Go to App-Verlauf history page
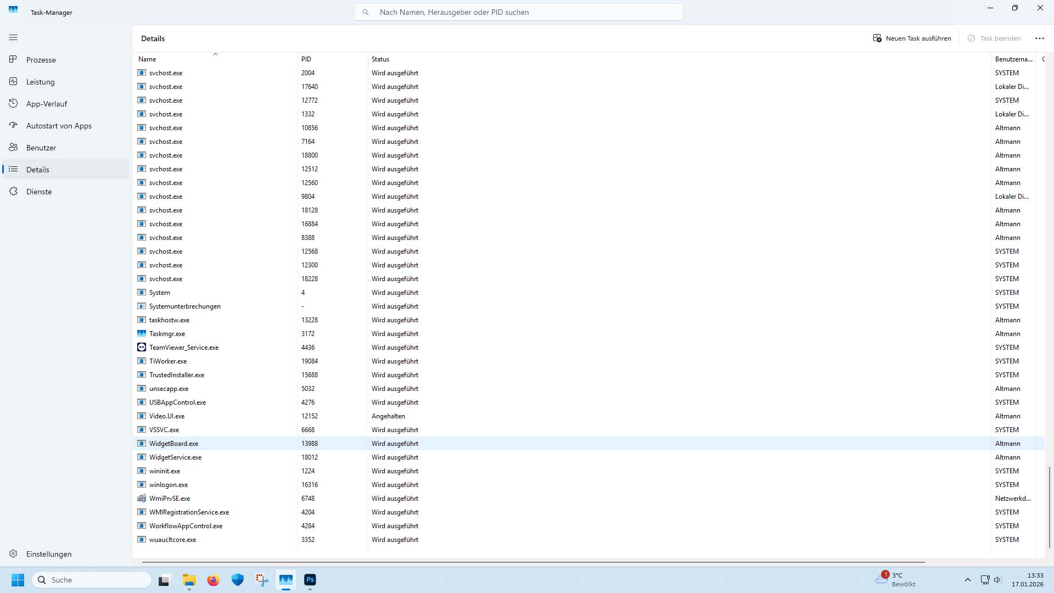This screenshot has width=1054, height=593. point(46,104)
